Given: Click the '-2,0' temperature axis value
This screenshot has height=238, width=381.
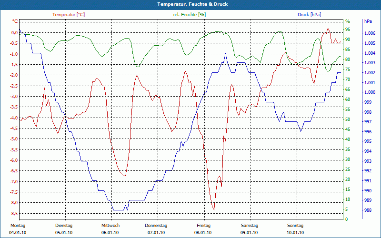Looking at the screenshot, I should pos(14,75).
